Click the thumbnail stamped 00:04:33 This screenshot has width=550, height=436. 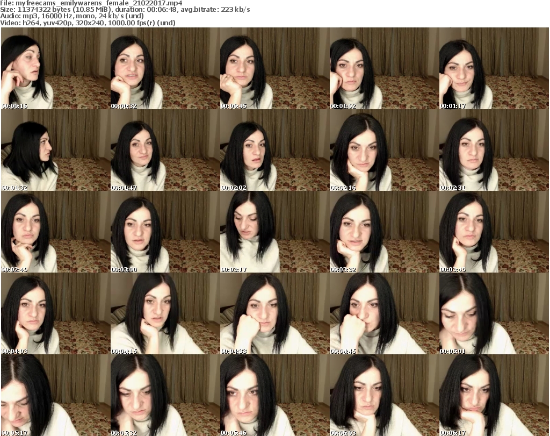pos(274,313)
